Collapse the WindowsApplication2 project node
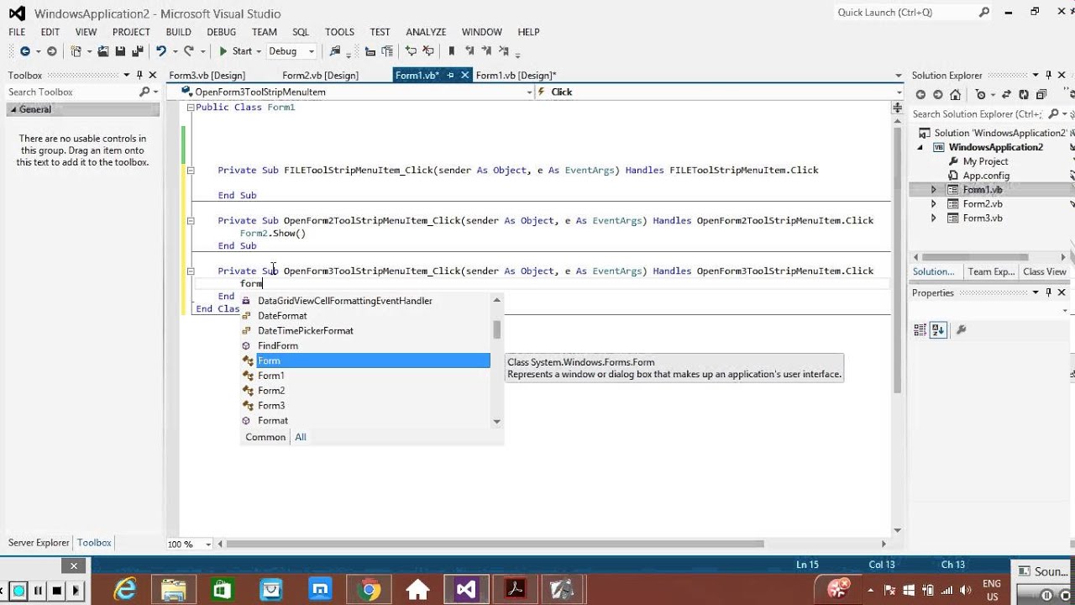Image resolution: width=1075 pixels, height=605 pixels. click(x=920, y=147)
